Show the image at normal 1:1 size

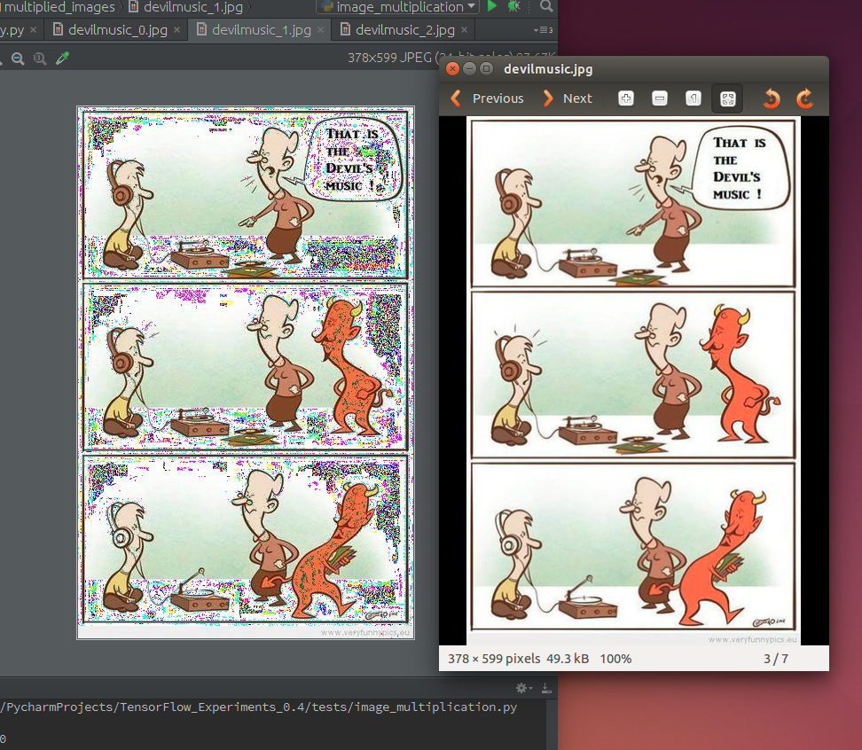click(694, 98)
